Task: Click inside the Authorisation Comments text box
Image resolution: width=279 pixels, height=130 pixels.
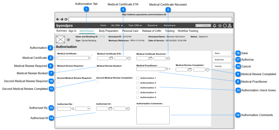Action: [x=153, y=115]
